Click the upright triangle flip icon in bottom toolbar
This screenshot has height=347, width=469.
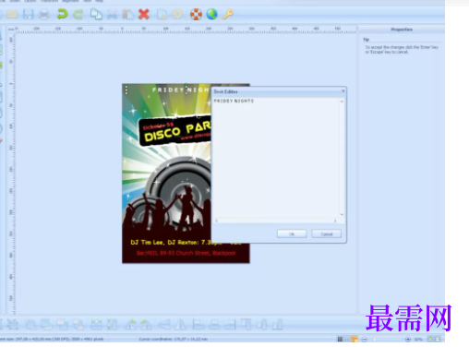181,325
